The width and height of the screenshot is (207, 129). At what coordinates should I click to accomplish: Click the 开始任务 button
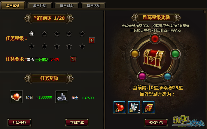(x=19, y=123)
